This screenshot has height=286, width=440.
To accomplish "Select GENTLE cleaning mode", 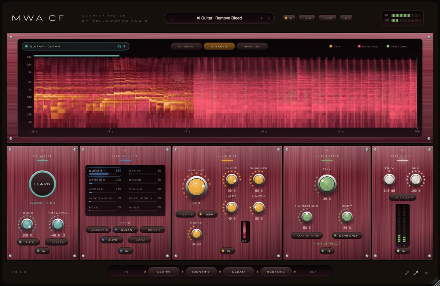I will pos(186,214).
